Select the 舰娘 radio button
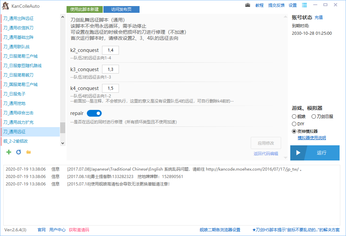The image size is (346, 236). click(x=294, y=117)
